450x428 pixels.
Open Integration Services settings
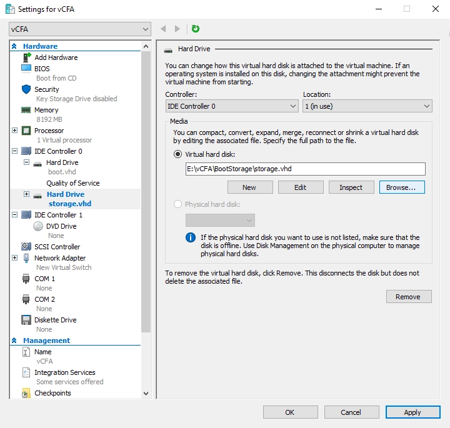[x=75, y=377]
